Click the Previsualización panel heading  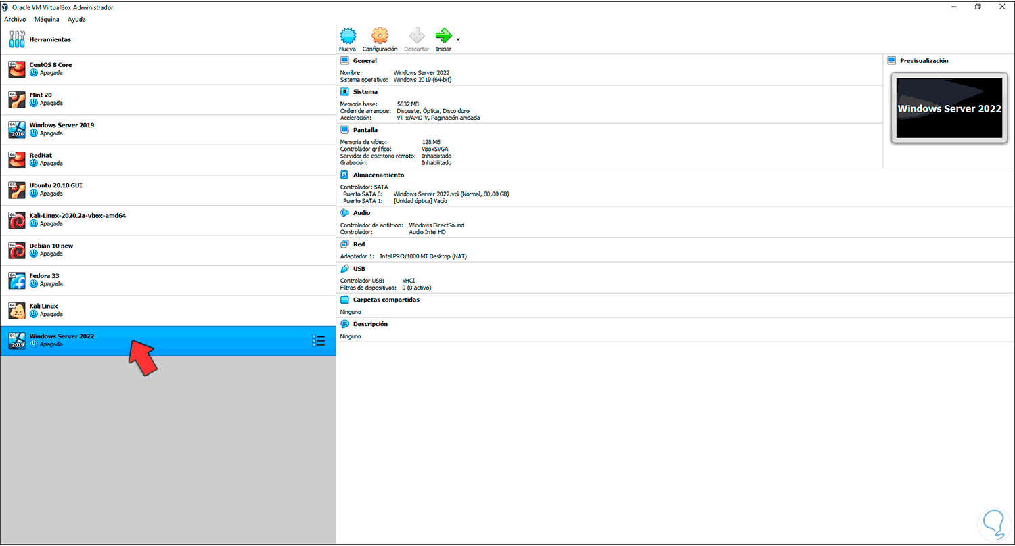[x=924, y=61]
